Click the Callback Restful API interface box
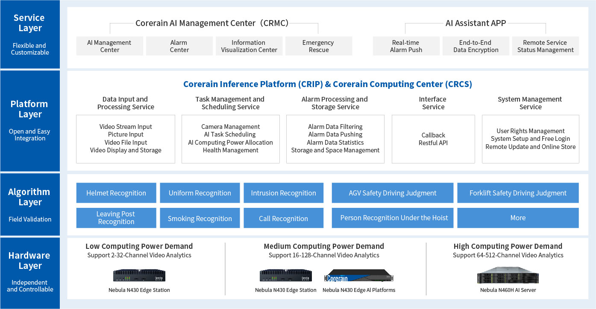The width and height of the screenshot is (596, 309). click(x=433, y=139)
